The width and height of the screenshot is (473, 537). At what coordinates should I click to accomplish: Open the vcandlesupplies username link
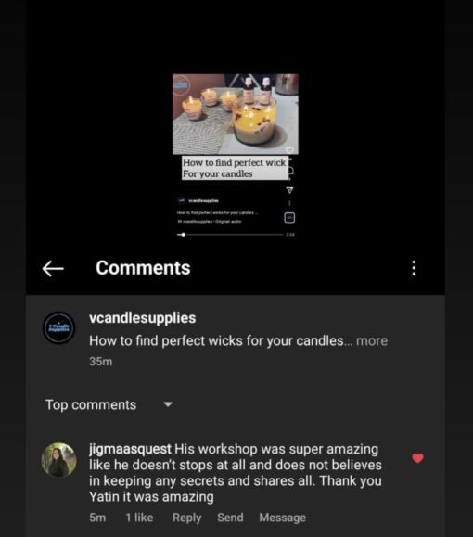point(143,318)
